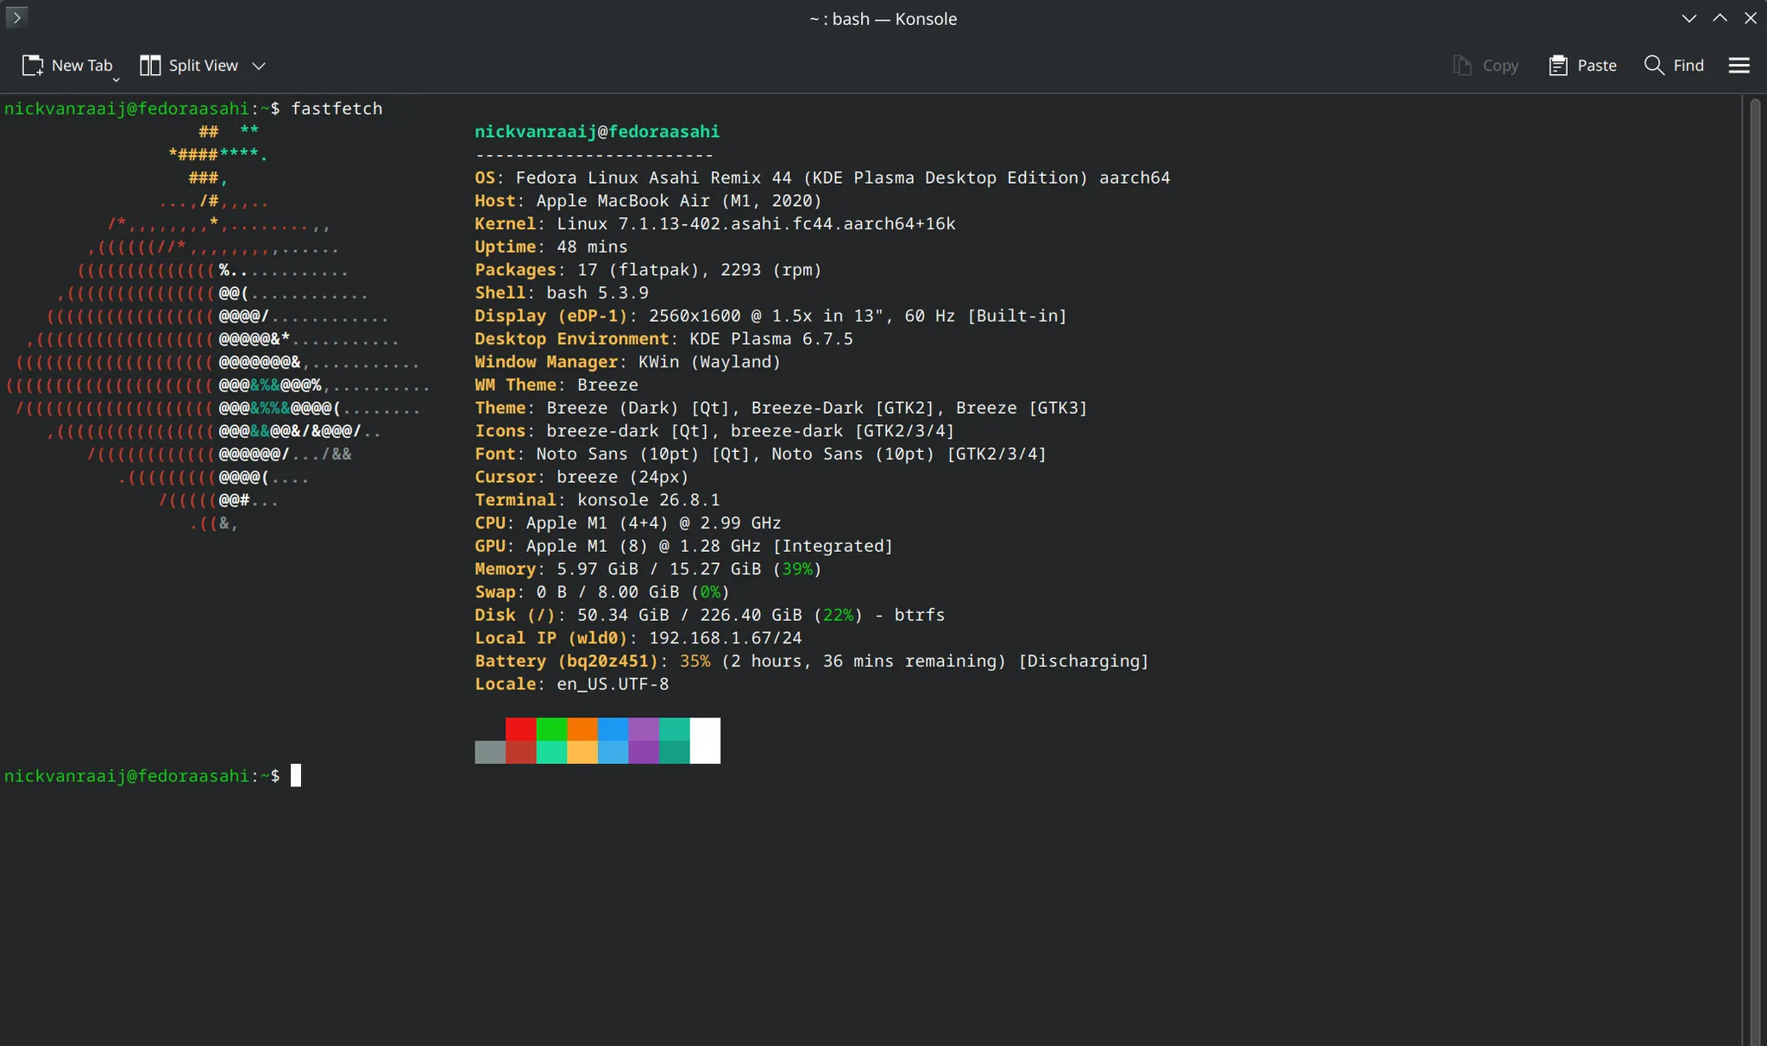
Task: Close the Konsole window
Action: tap(1751, 18)
